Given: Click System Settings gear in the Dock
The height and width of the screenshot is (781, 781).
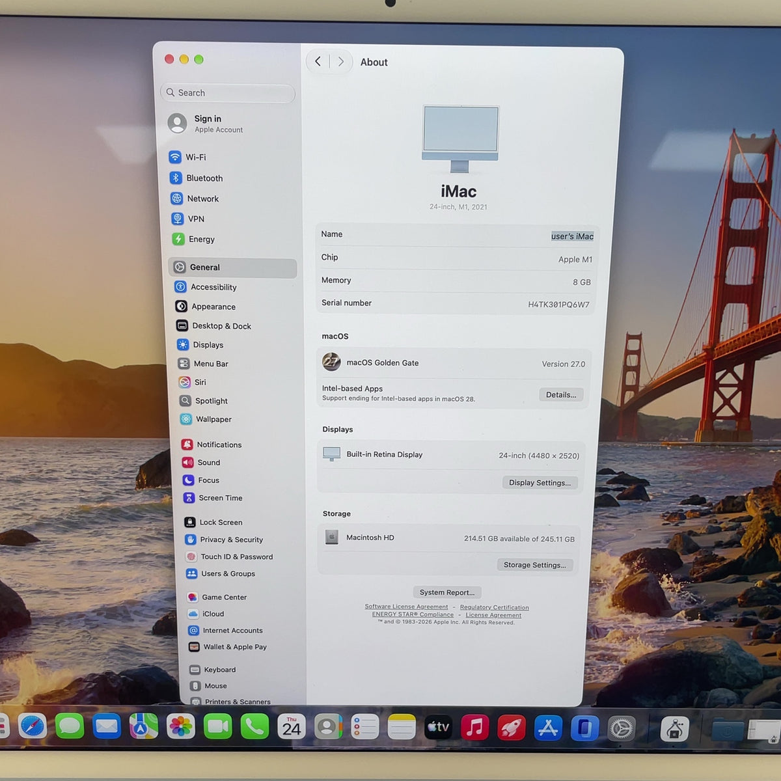Looking at the screenshot, I should pyautogui.click(x=622, y=728).
